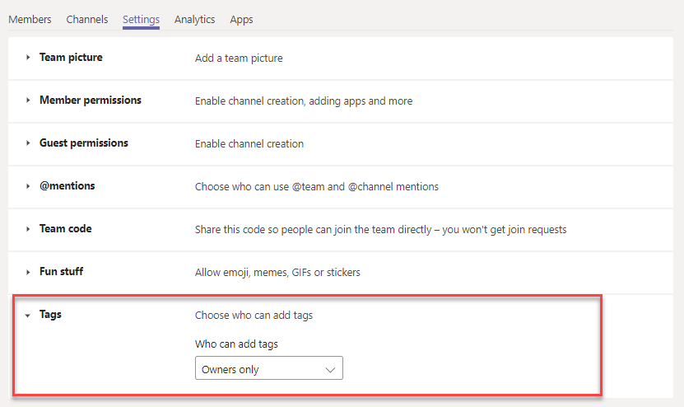Click Add a team picture text

(239, 58)
